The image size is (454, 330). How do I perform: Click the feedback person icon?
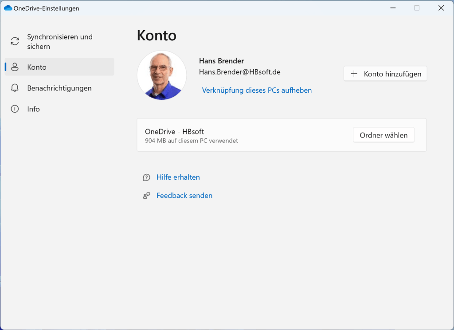[146, 196]
